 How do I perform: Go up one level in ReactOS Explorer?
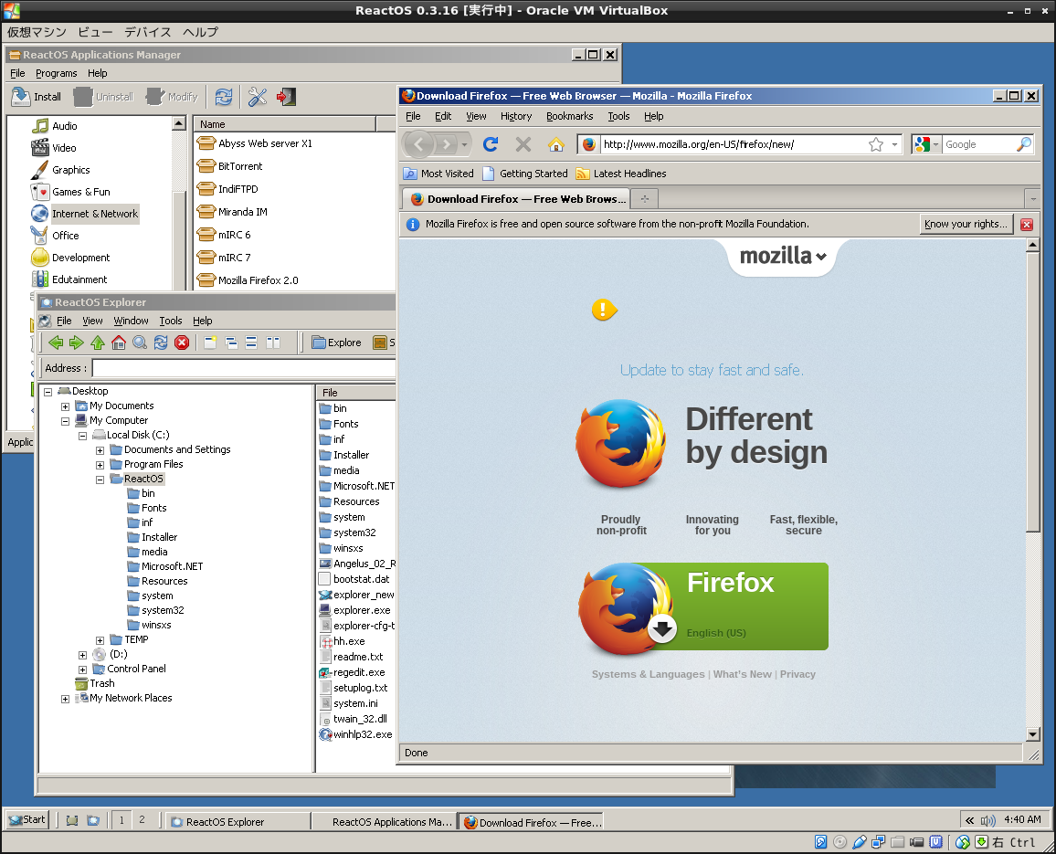coord(98,343)
